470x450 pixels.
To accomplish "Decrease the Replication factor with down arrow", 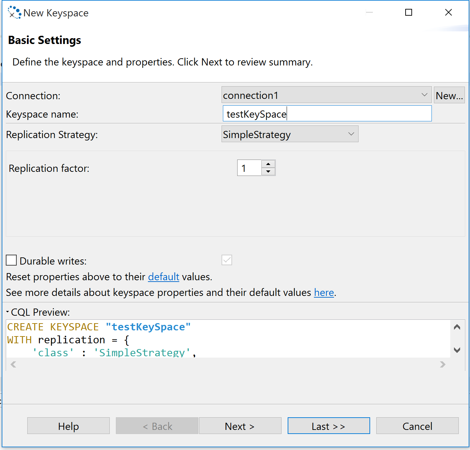I will 268,171.
